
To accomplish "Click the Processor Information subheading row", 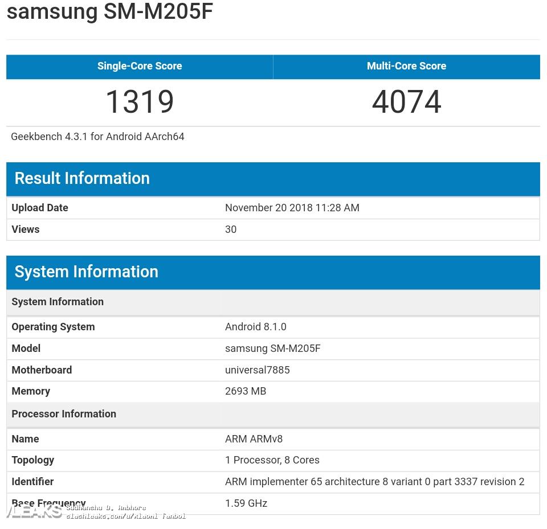I will [x=64, y=414].
